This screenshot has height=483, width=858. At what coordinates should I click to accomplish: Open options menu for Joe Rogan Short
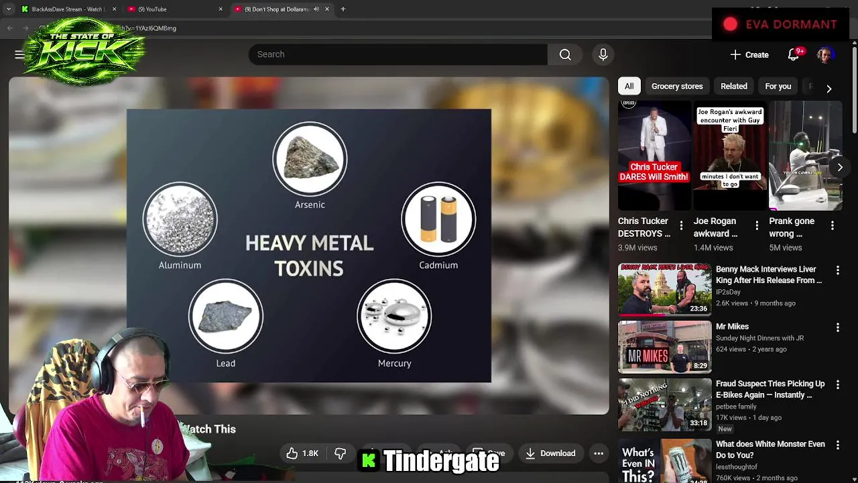757,226
